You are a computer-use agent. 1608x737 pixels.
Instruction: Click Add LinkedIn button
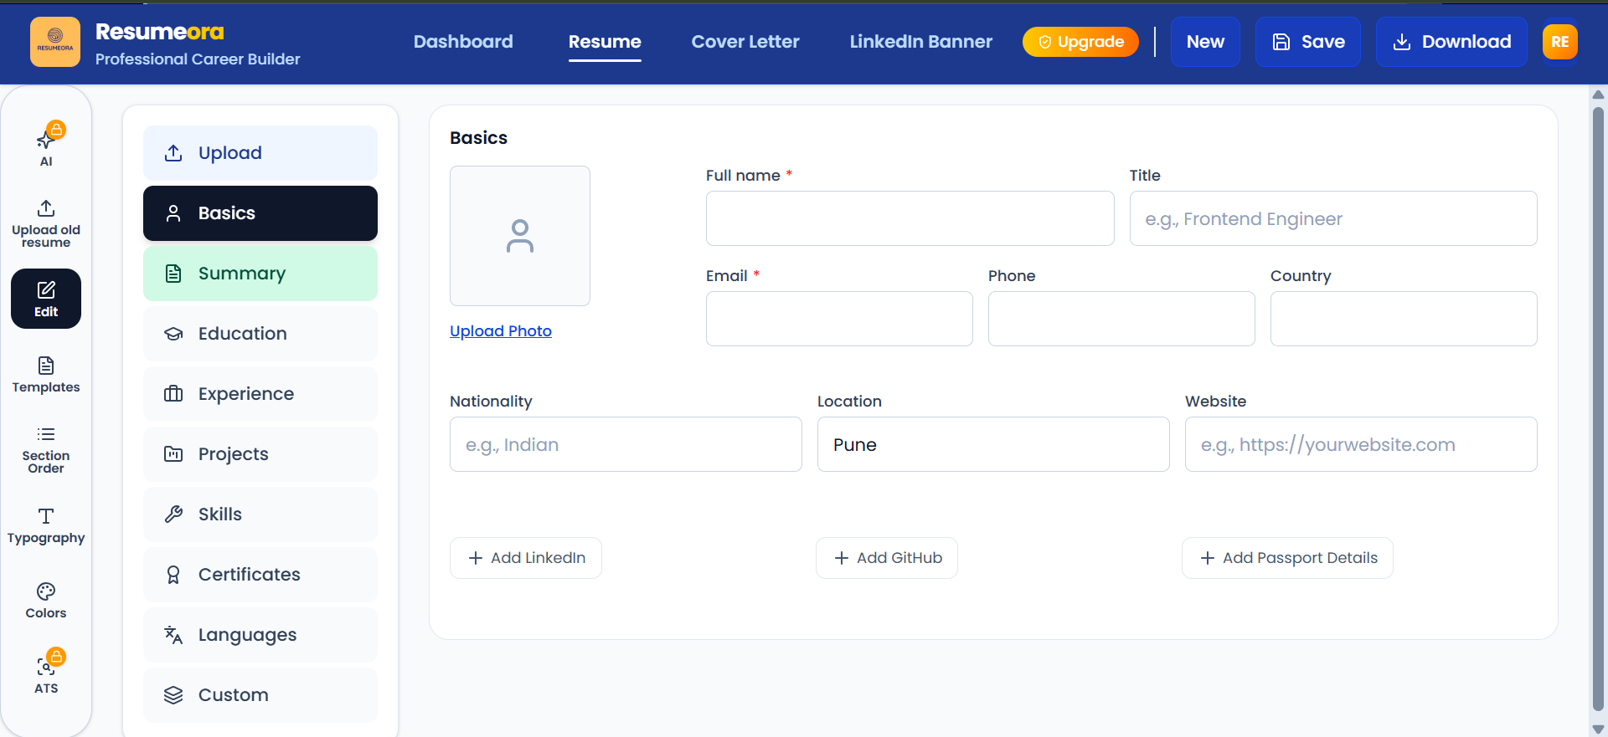(x=526, y=558)
